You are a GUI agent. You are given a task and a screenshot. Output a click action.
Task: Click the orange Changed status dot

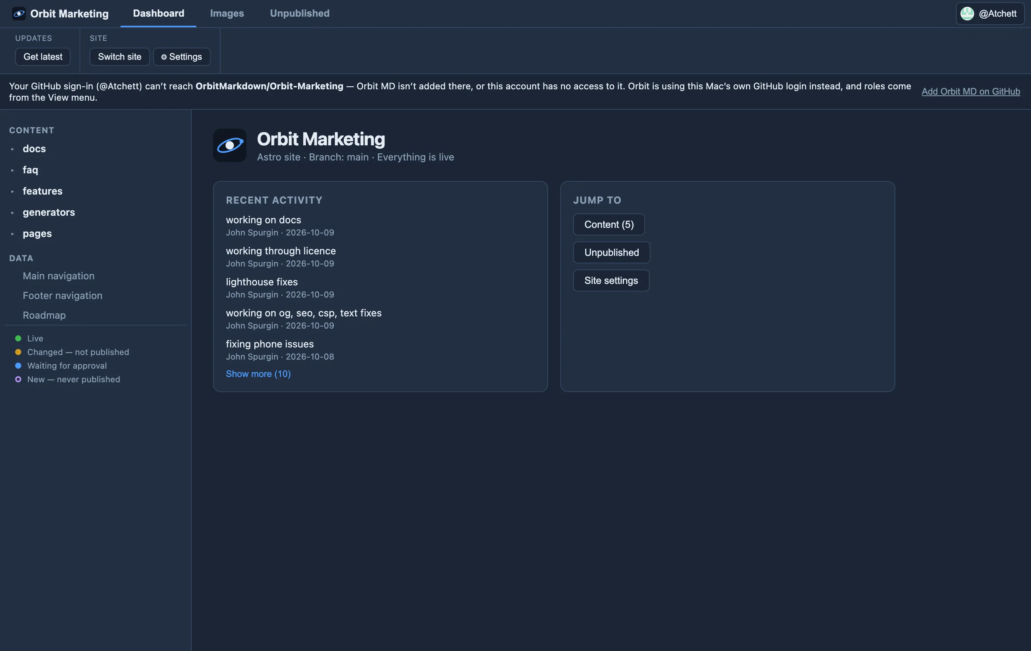click(x=18, y=352)
